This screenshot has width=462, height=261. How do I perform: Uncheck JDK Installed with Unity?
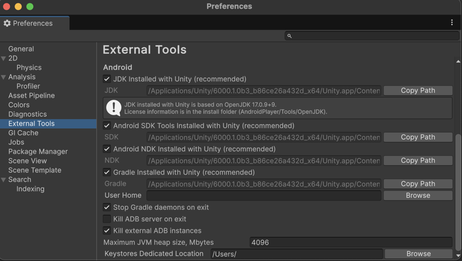coord(107,79)
